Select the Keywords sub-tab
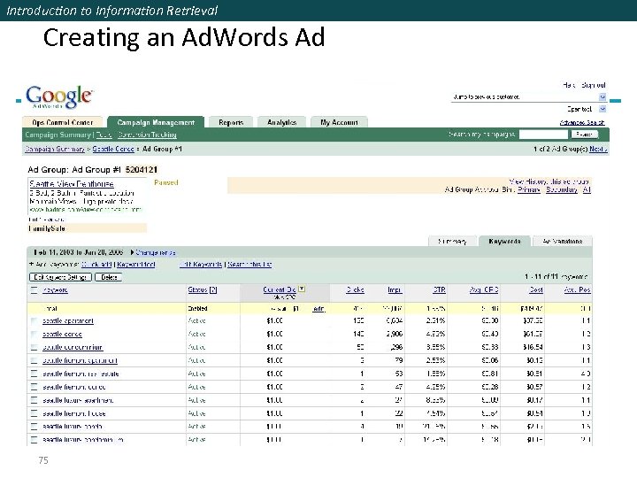Viewport: 637px width, 478px height. [504, 241]
